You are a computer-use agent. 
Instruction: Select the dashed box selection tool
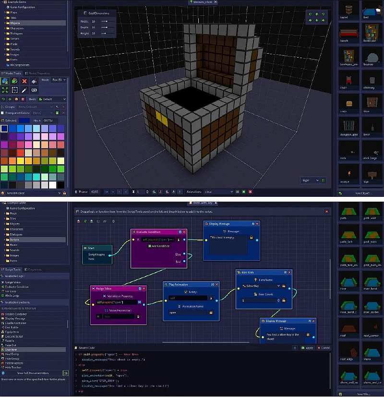pyautogui.click(x=15, y=90)
